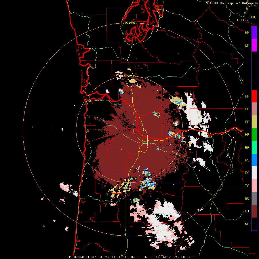Click the red HA legend swatch
The height and width of the screenshot is (259, 259).
(x=254, y=96)
